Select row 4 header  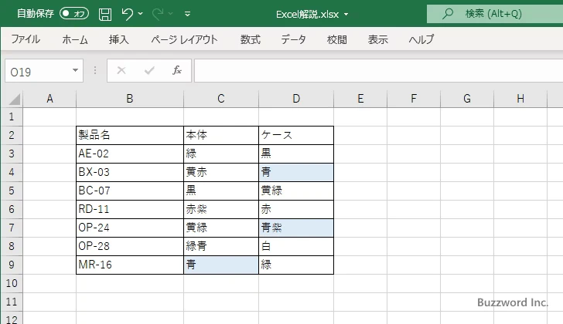(x=12, y=172)
